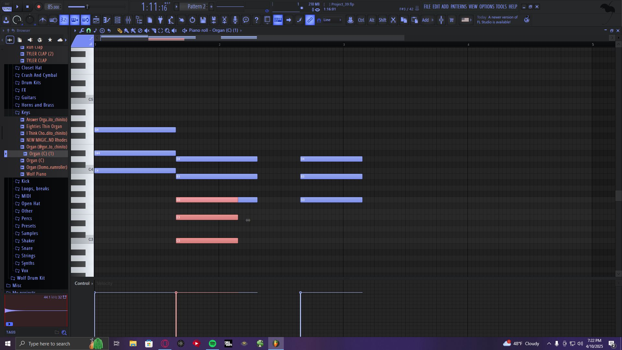
Task: Select the Mute tool in piano roll
Action: [x=147, y=30]
